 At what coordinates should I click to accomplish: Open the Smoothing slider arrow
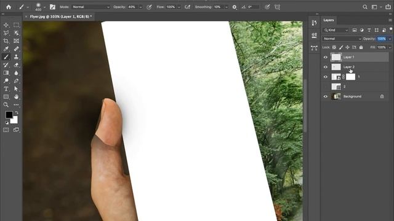(x=227, y=7)
